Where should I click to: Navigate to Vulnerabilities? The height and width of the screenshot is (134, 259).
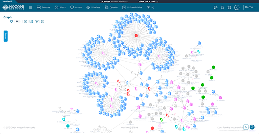click(132, 8)
